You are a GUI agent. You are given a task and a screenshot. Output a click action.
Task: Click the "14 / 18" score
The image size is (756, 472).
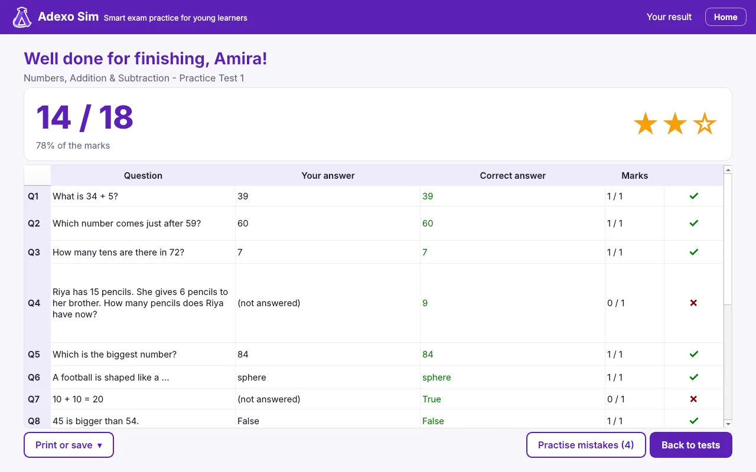[85, 117]
